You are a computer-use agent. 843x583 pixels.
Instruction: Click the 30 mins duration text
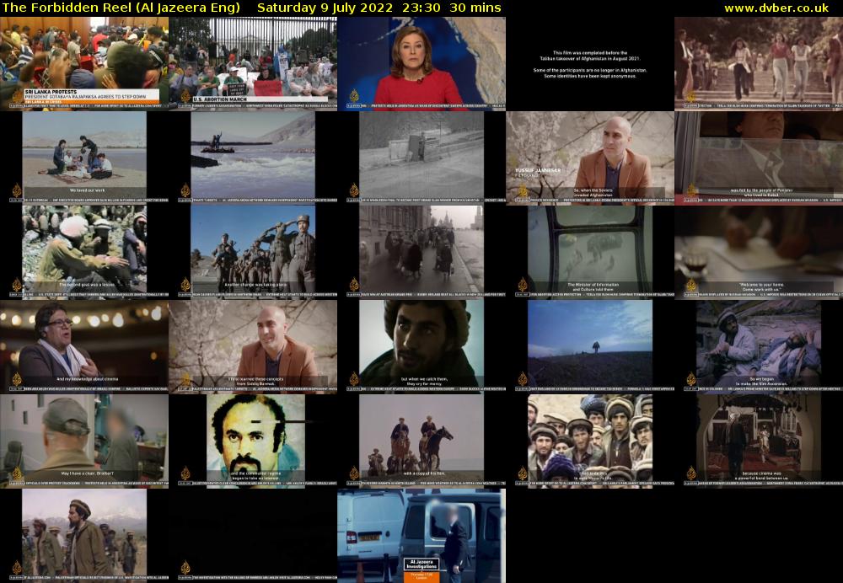pos(475,8)
